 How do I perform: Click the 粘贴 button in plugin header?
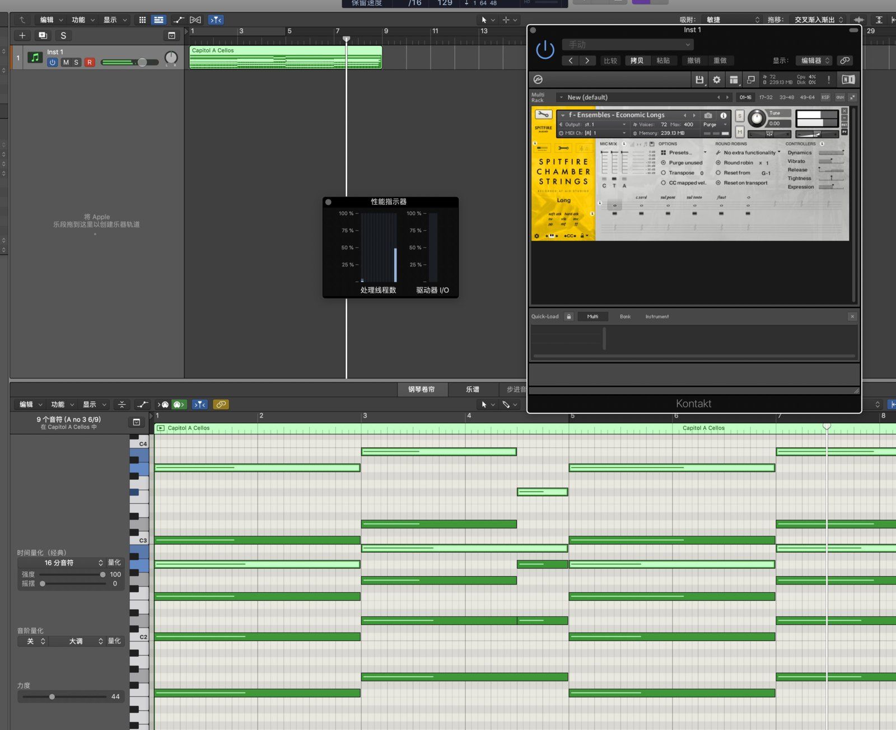pyautogui.click(x=663, y=60)
